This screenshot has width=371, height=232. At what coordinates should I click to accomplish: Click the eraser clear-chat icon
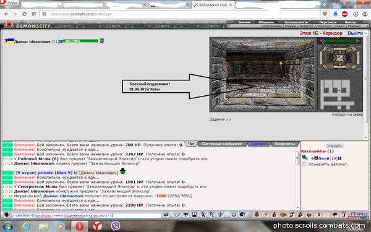click(x=177, y=215)
